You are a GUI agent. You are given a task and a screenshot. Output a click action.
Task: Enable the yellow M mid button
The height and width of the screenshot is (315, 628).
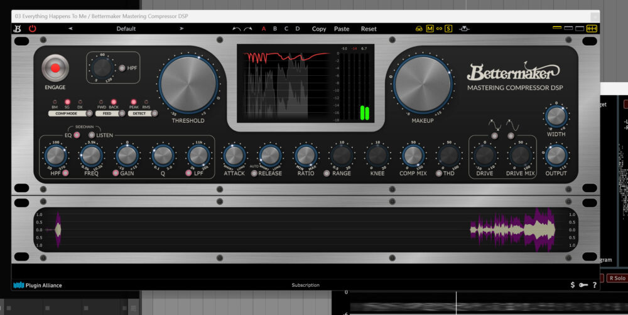pos(430,29)
